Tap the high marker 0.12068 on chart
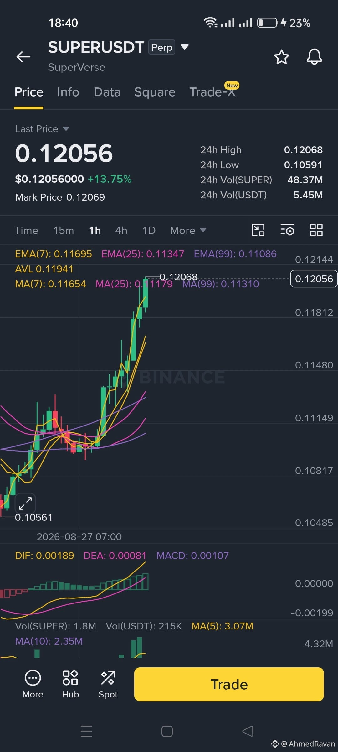 (178, 277)
